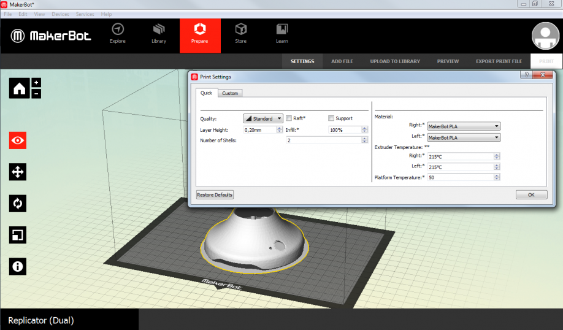This screenshot has height=330, width=563.
Task: Click UPLOAD TO LIBRARY
Action: click(395, 61)
